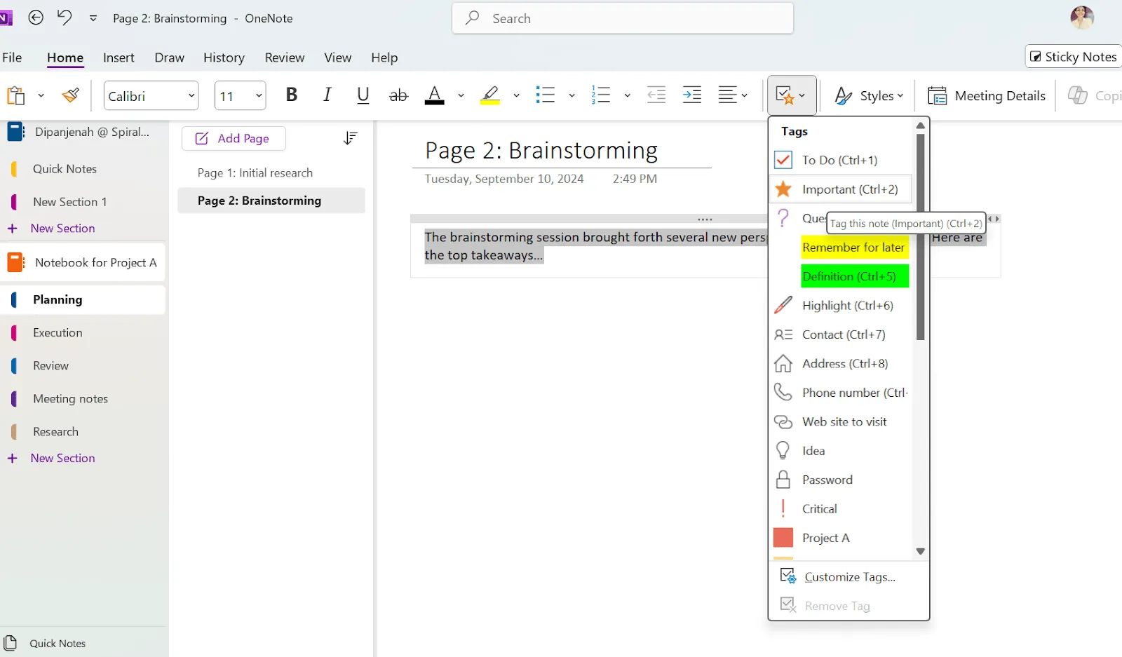Toggle Italic formatting
The image size is (1122, 657).
(x=327, y=95)
